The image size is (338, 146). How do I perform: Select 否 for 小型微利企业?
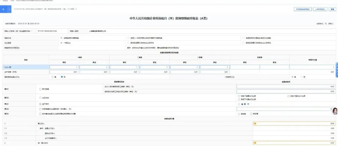[x=302, y=77]
